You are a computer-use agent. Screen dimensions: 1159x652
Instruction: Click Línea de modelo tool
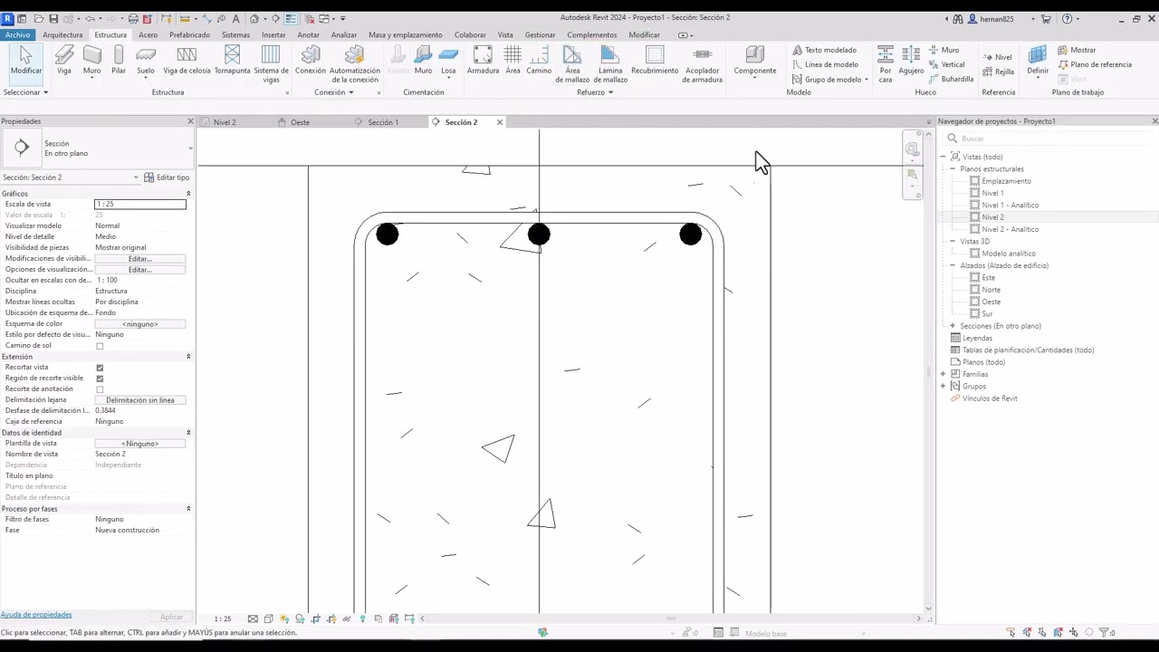(825, 64)
